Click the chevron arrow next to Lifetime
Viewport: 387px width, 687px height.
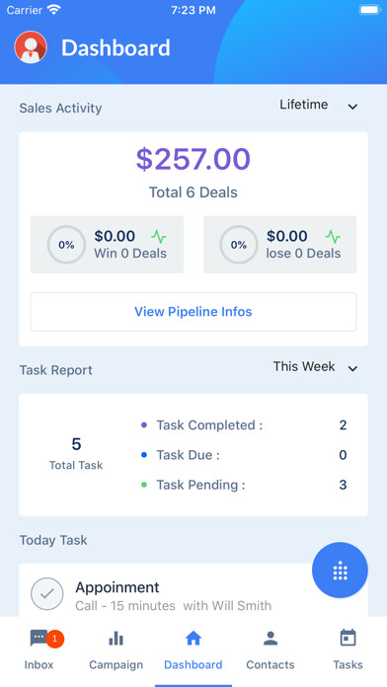coord(352,107)
